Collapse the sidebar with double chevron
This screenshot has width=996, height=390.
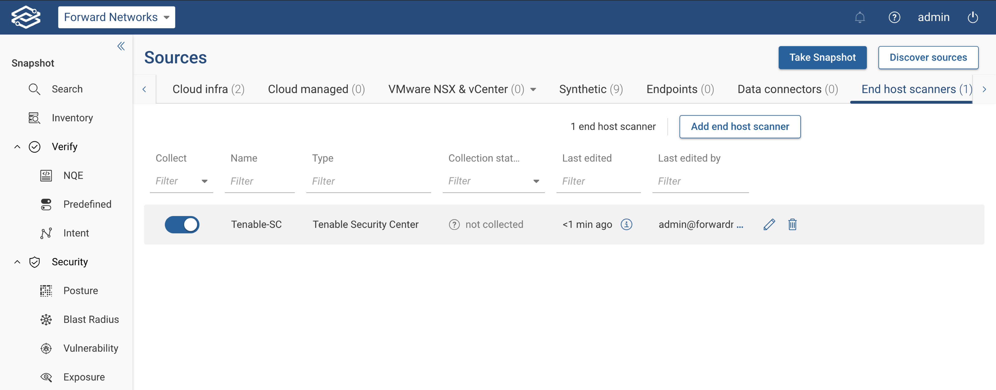pos(121,46)
